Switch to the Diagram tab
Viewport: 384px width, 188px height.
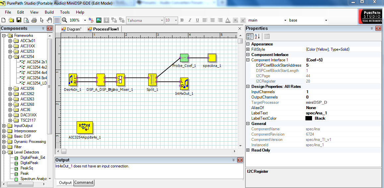pyautogui.click(x=71, y=29)
